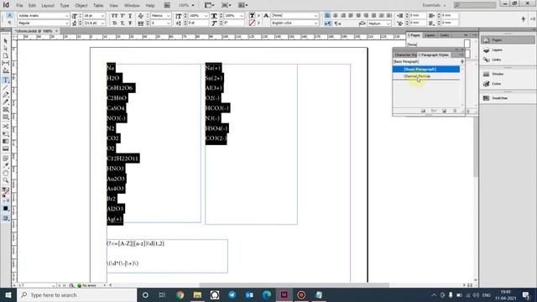Select the Scissors tool
This screenshot has width=537, height=302.
pos(6,127)
